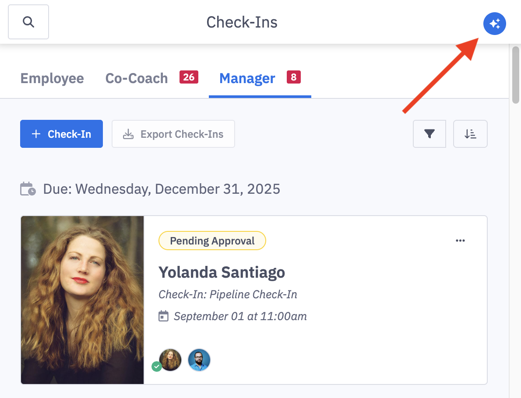Click the sort order icon button
This screenshot has height=398, width=521.
click(x=470, y=134)
